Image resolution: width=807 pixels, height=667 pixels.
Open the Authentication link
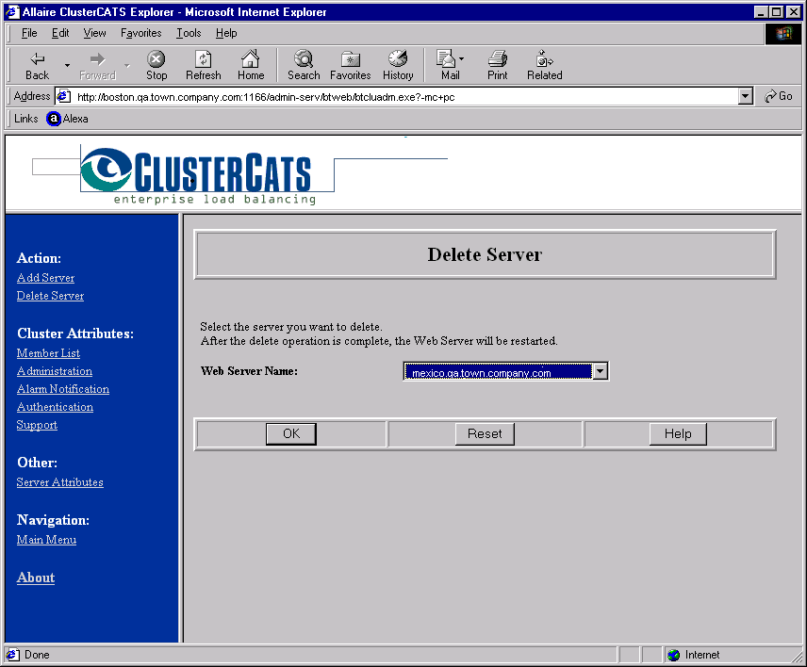point(55,407)
